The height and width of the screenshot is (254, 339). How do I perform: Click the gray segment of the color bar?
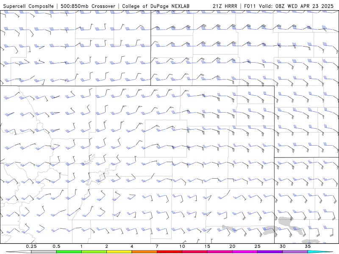pyautogui.click(x=44, y=252)
